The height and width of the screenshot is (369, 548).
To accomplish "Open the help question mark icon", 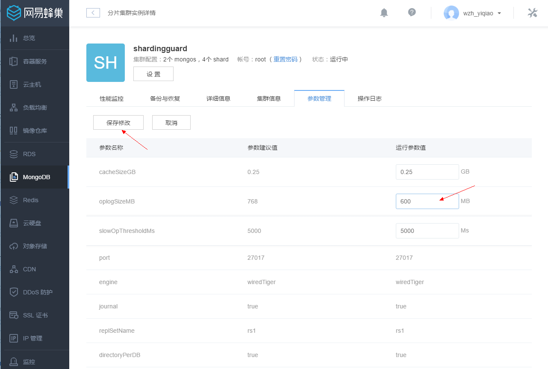I will click(412, 12).
